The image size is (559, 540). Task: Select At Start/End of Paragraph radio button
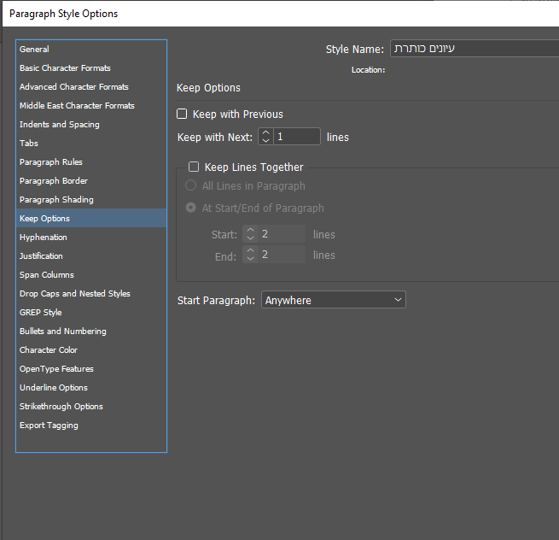click(x=190, y=208)
